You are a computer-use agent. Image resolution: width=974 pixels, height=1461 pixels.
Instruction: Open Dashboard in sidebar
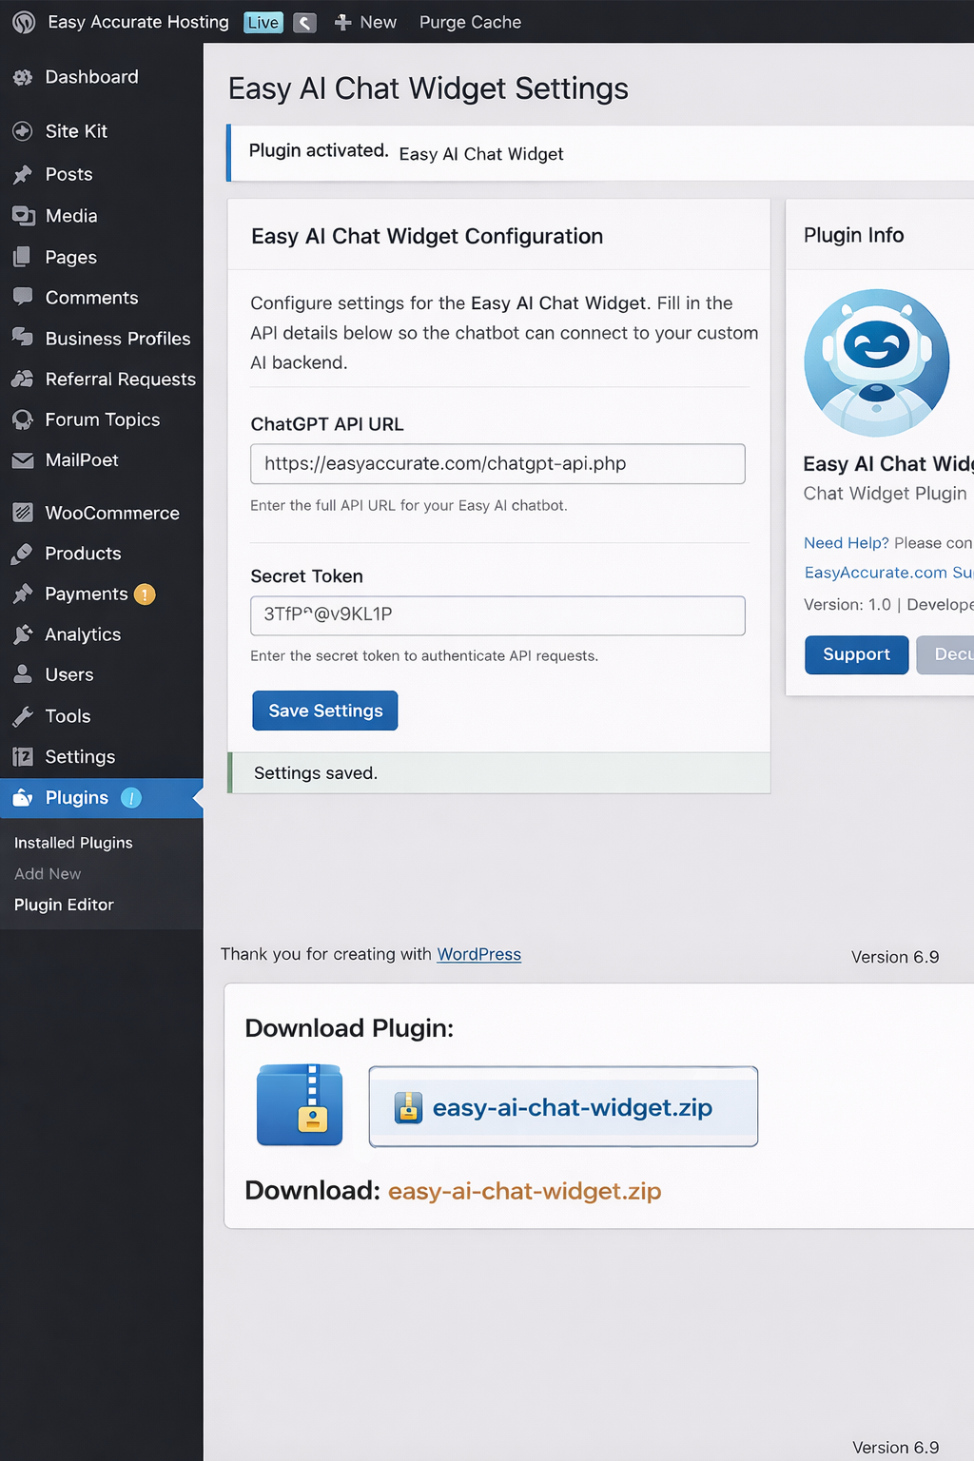coord(91,77)
